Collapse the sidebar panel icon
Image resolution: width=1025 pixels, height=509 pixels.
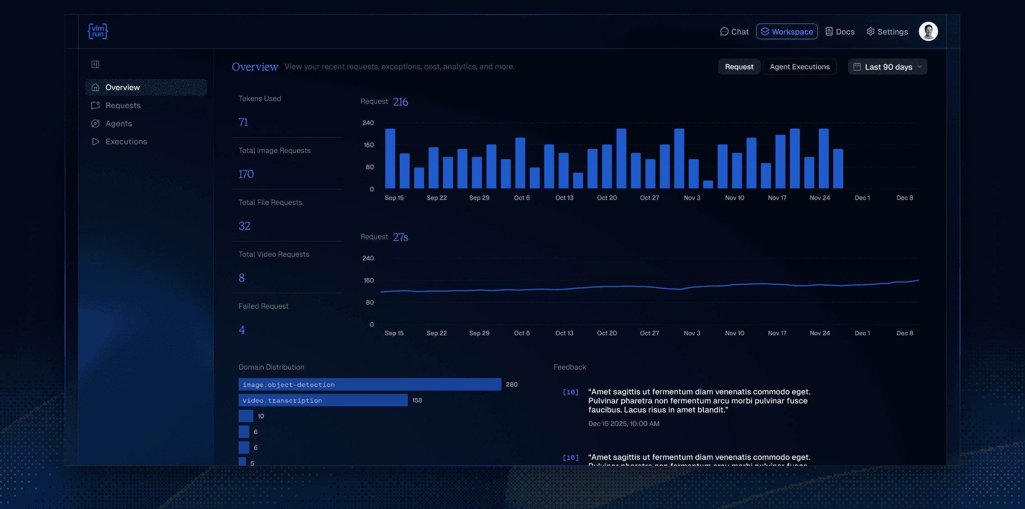coord(95,65)
